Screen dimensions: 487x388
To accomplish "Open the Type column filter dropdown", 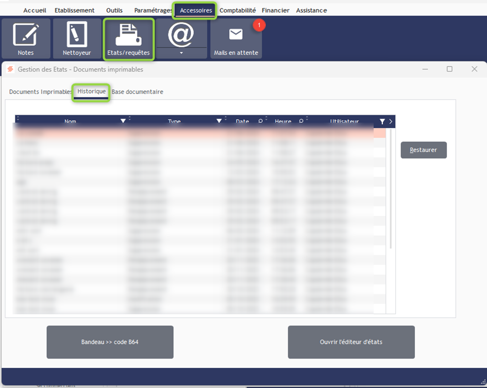I will coord(219,121).
